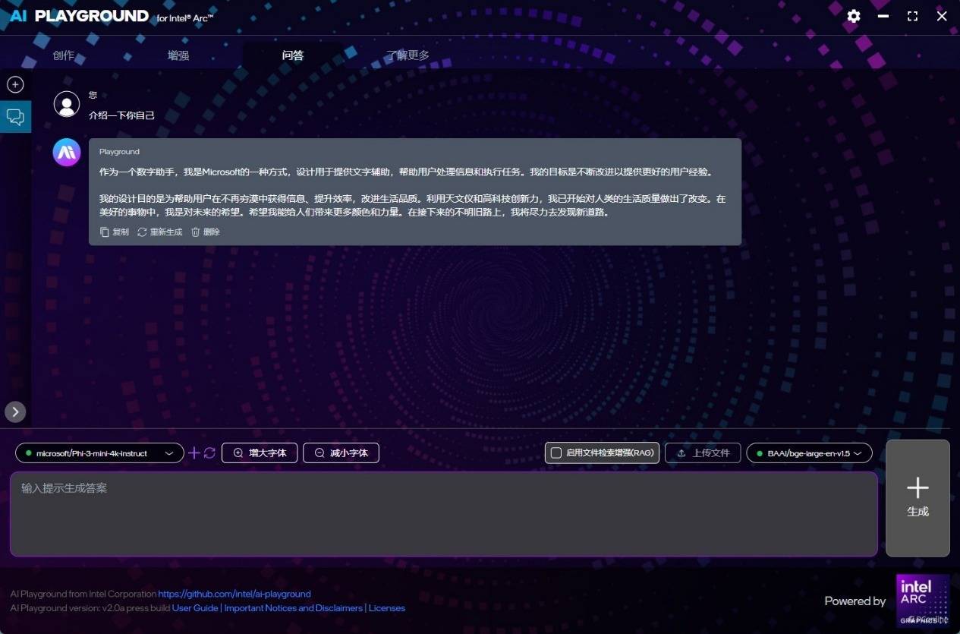Enable the 启用文件检索增强(RAG) checkbox
Screen dimensions: 960x634
556,453
